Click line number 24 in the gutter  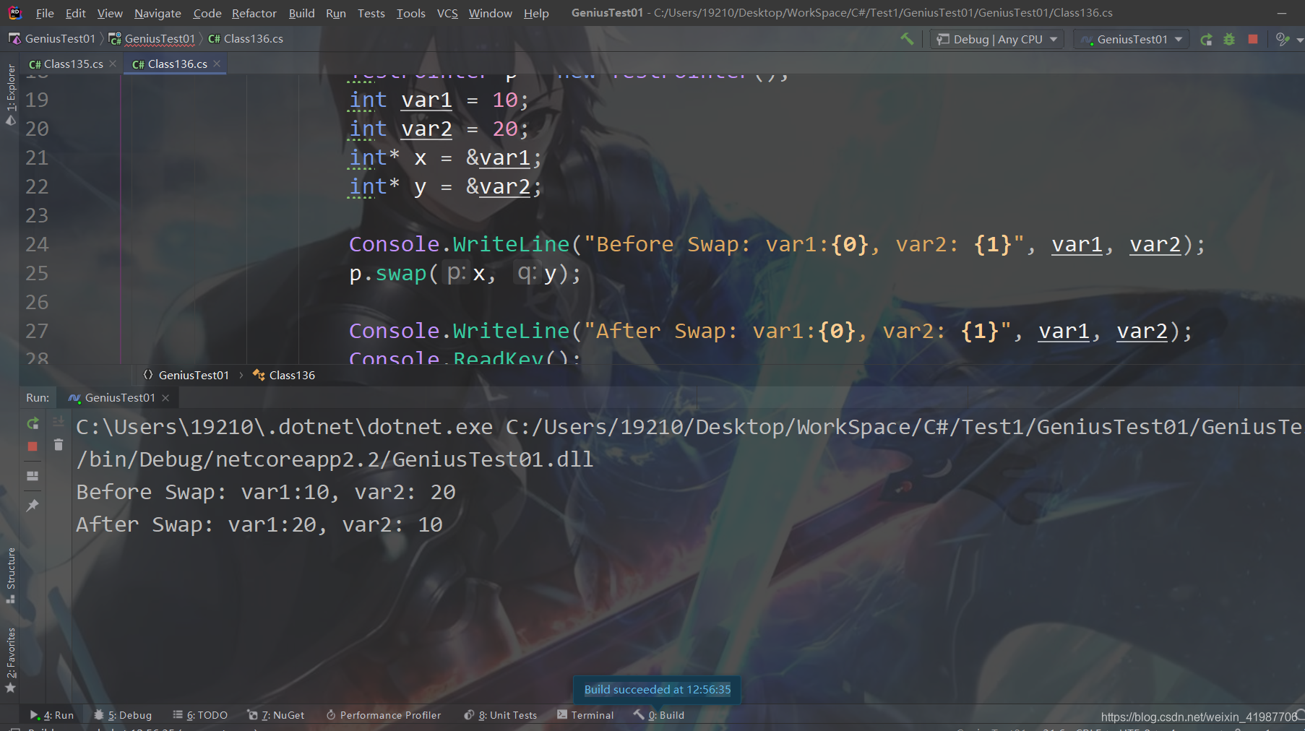37,244
